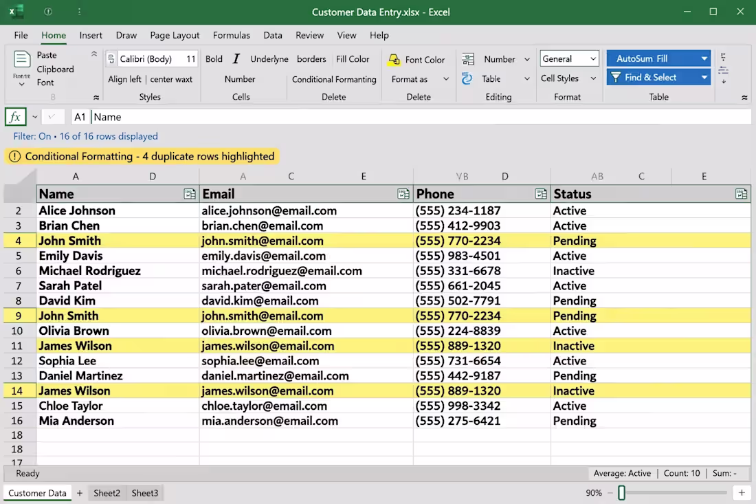Click the font size 11 field

click(x=191, y=59)
